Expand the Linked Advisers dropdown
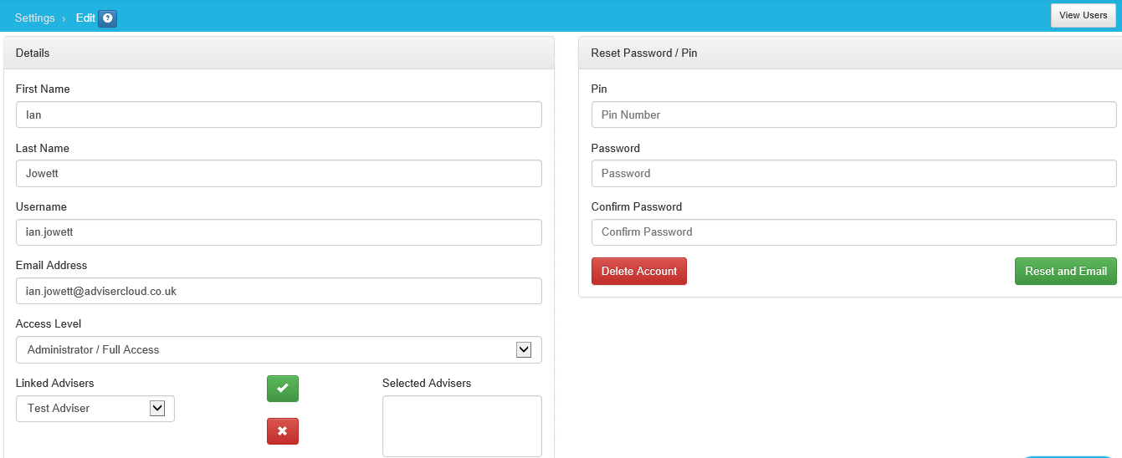This screenshot has height=458, width=1122. click(95, 409)
